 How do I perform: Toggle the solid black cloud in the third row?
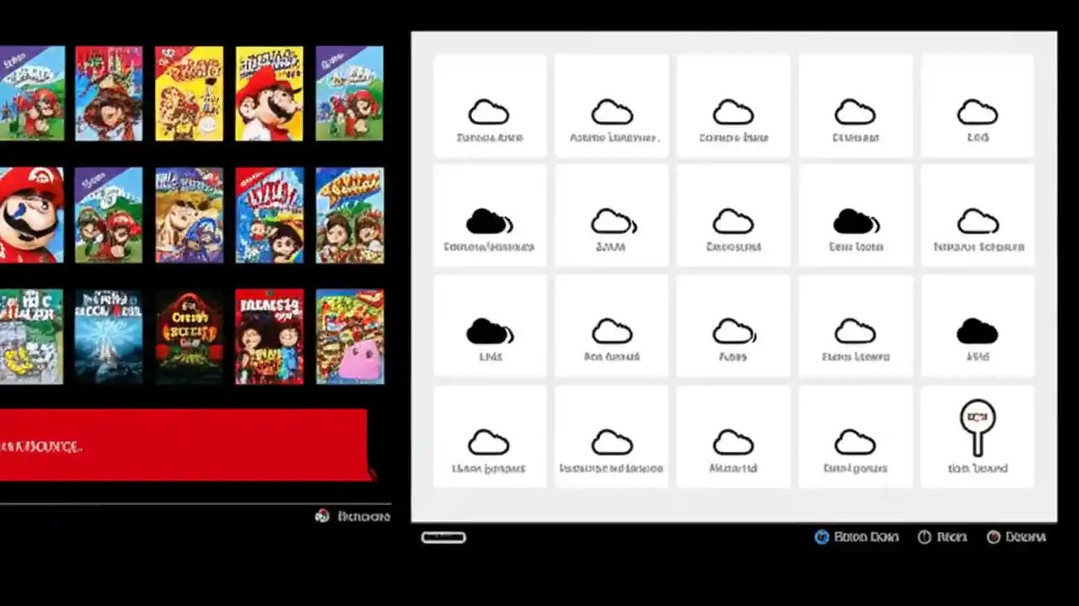[x=977, y=330]
